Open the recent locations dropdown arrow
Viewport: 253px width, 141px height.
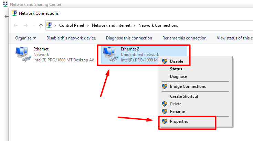click(x=34, y=25)
